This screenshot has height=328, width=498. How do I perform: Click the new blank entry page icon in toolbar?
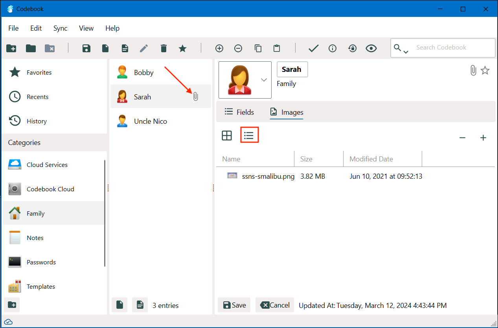point(105,48)
